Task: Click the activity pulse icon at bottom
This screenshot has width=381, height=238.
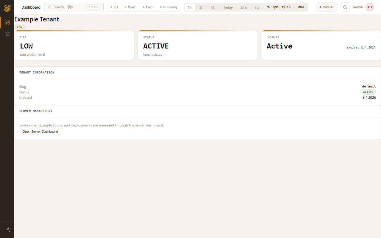Action: point(9,230)
